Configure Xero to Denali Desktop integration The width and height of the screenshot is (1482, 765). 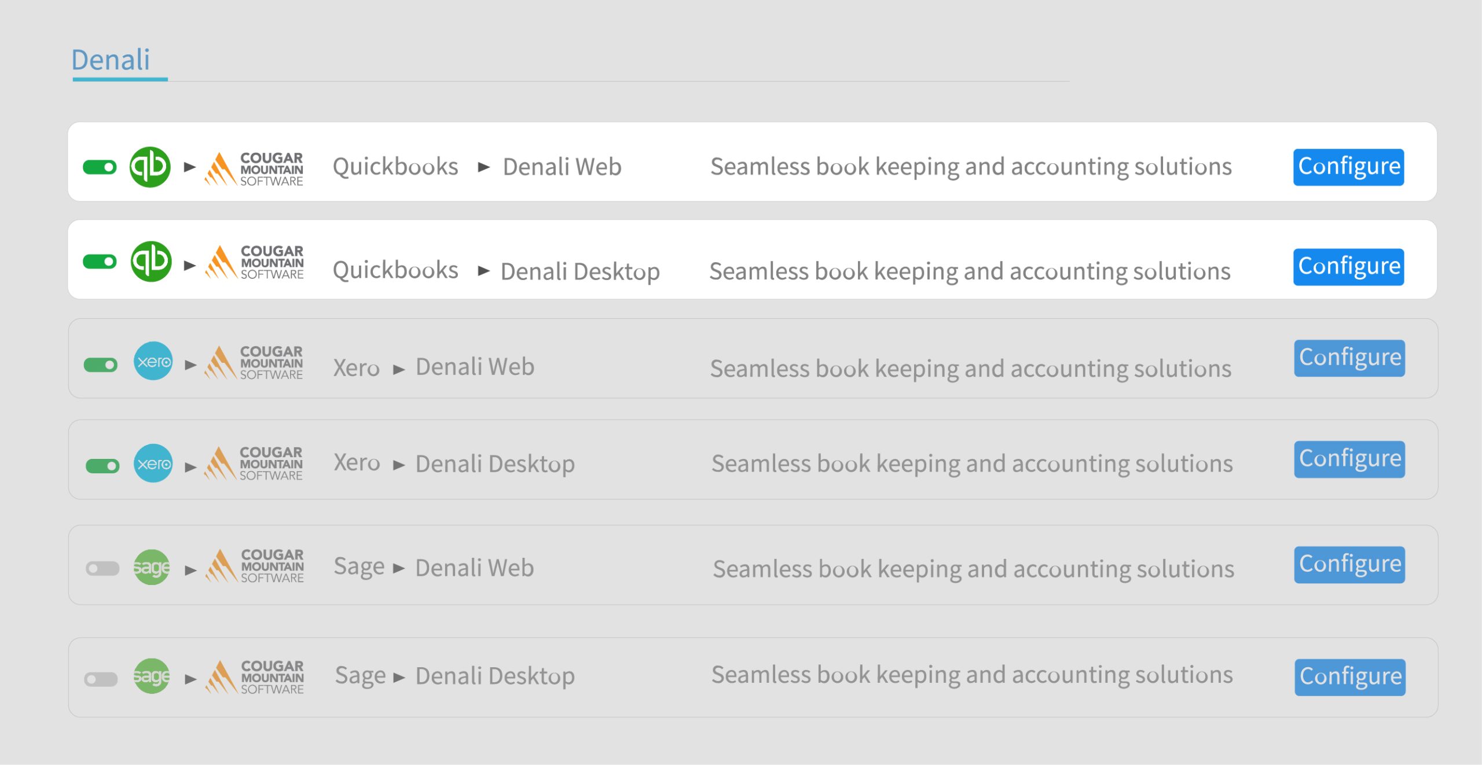pyautogui.click(x=1349, y=459)
